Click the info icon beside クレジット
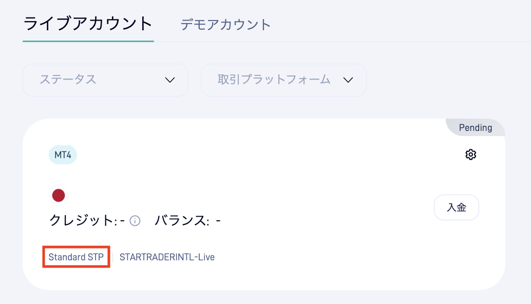This screenshot has height=304, width=531. pos(135,221)
